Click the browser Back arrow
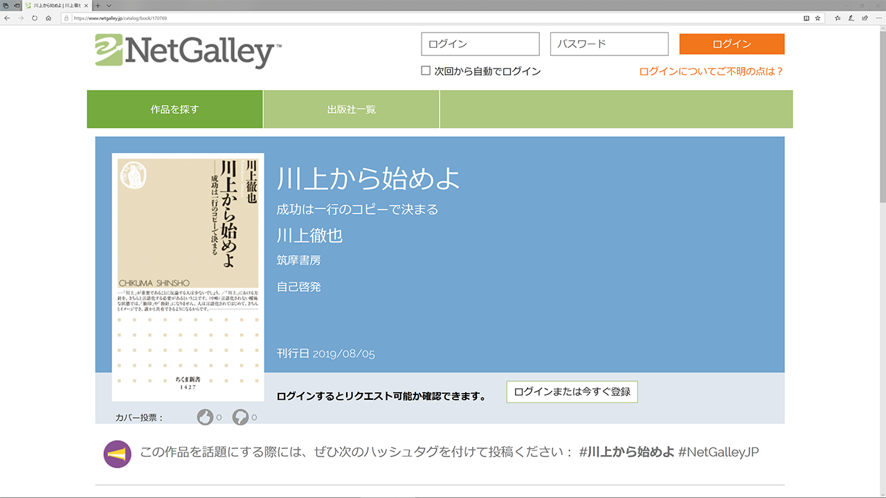The width and height of the screenshot is (886, 498). pyautogui.click(x=7, y=18)
